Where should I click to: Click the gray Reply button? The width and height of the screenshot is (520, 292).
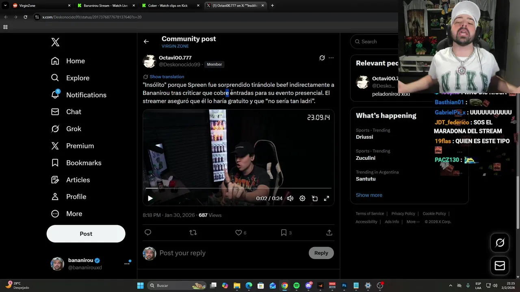[321, 253]
